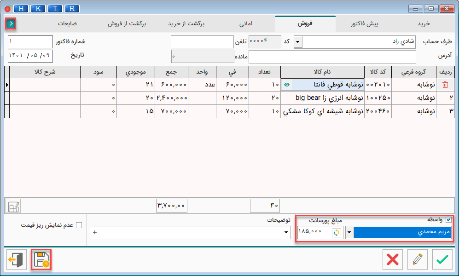Click the pencil edit invoice icon

pyautogui.click(x=418, y=259)
